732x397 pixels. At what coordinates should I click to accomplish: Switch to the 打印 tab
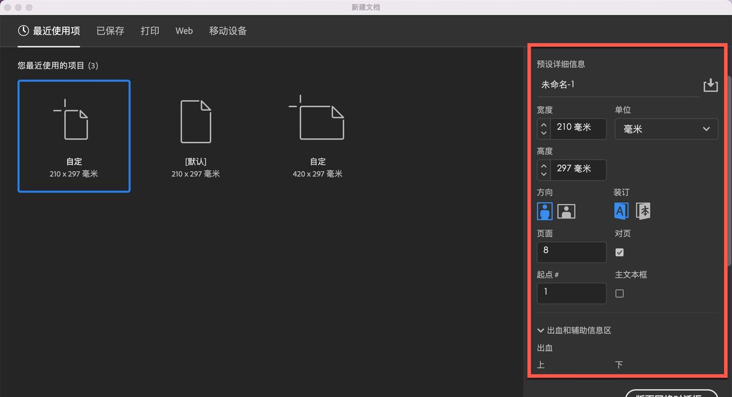coord(150,30)
